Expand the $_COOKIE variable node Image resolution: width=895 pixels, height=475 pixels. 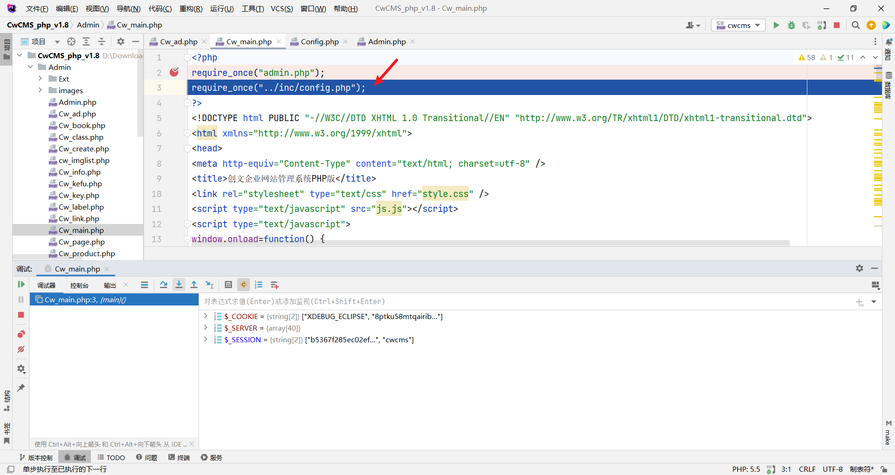pyautogui.click(x=206, y=316)
